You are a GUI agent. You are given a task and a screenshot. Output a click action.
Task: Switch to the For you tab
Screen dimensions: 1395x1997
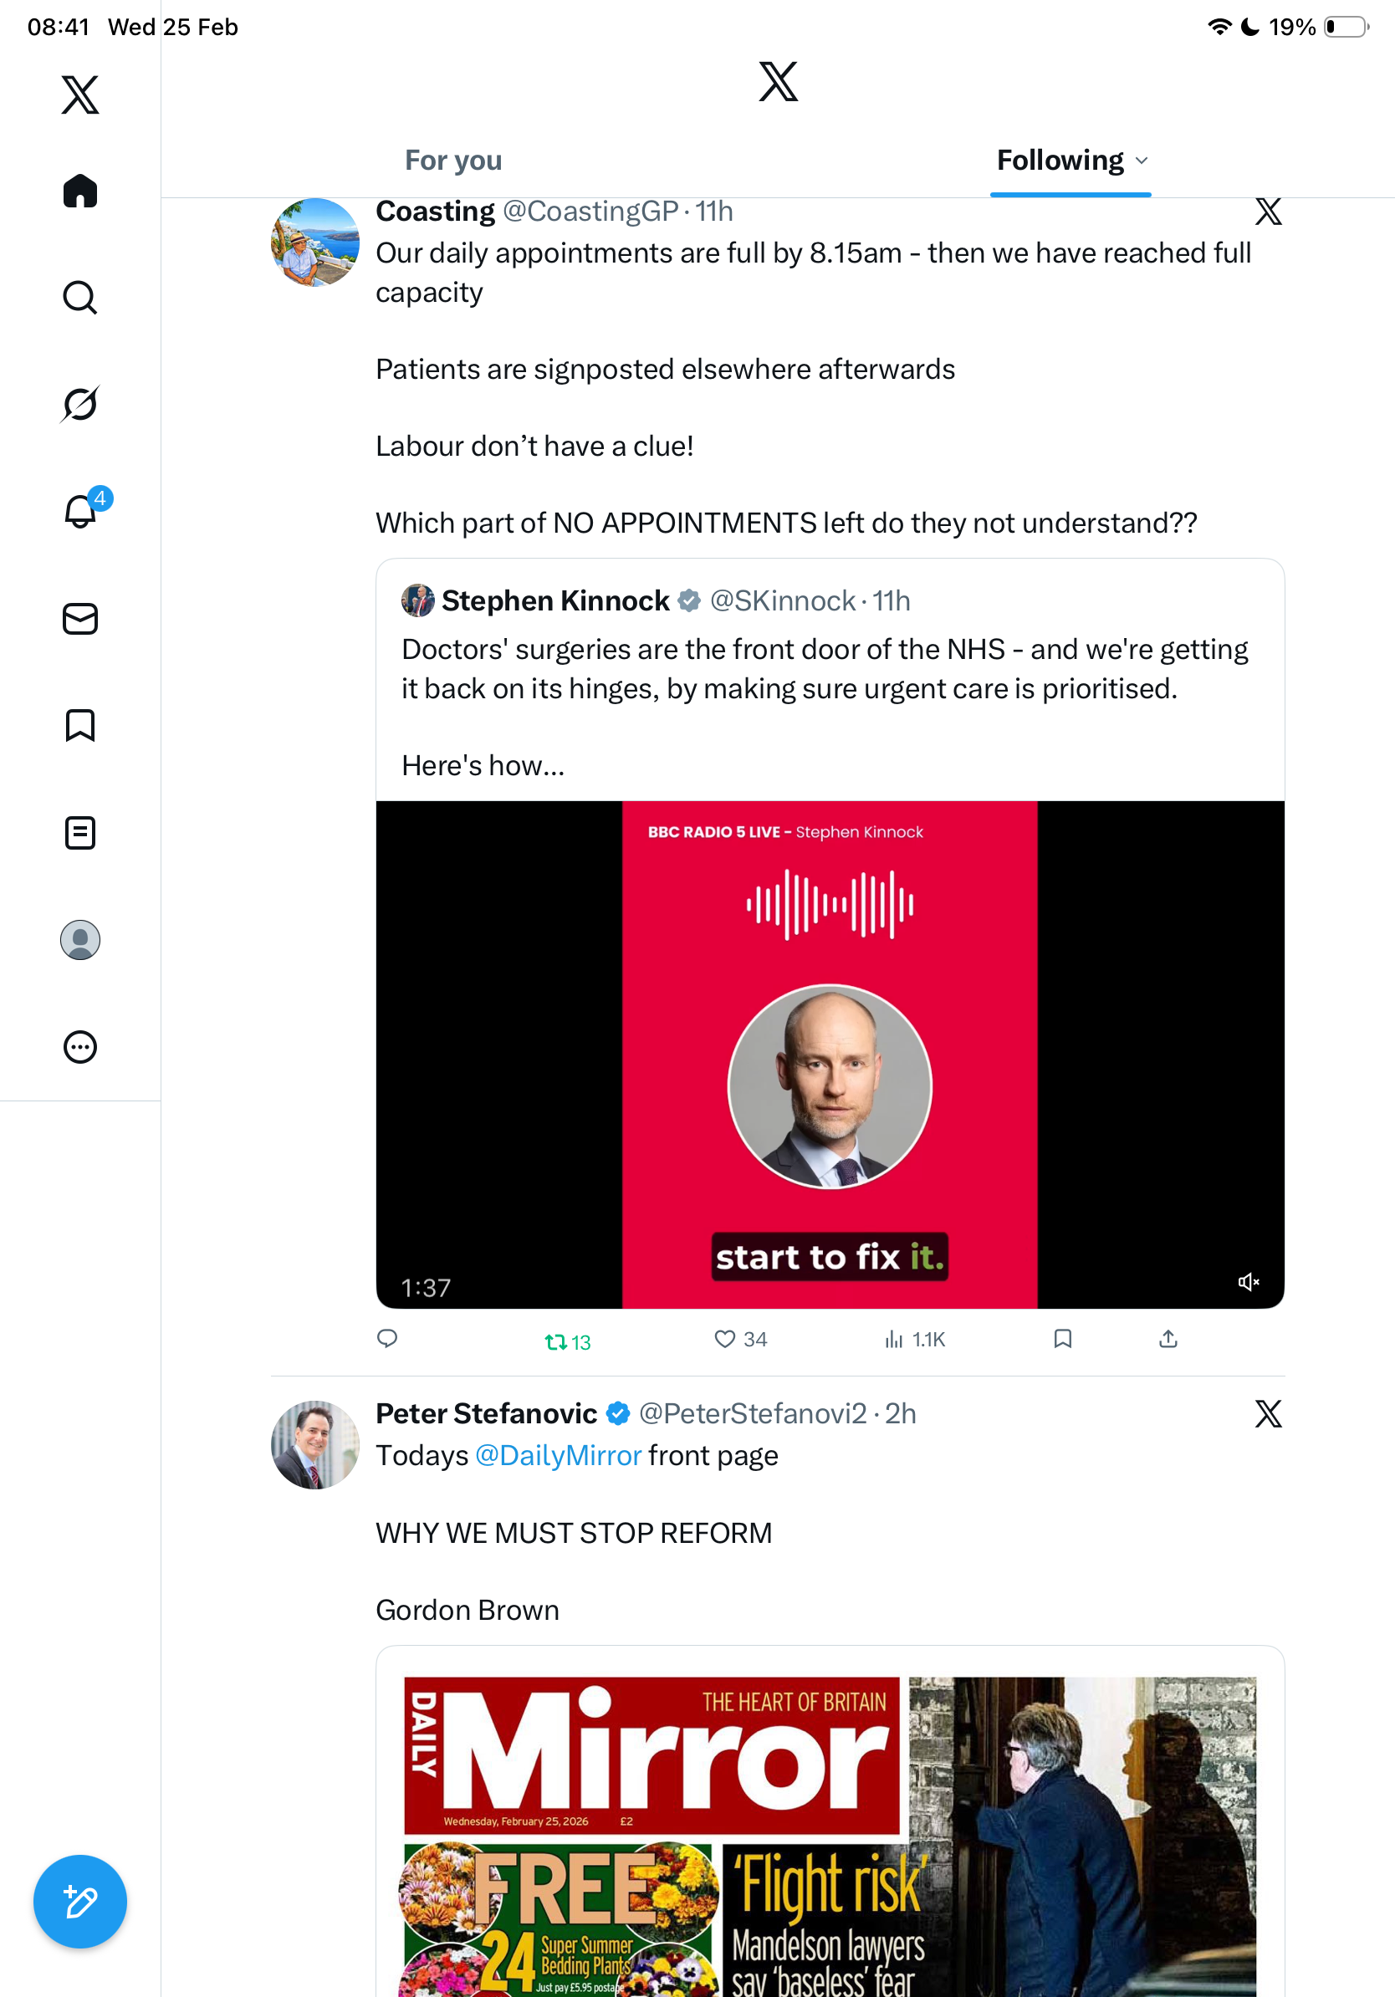(x=453, y=161)
